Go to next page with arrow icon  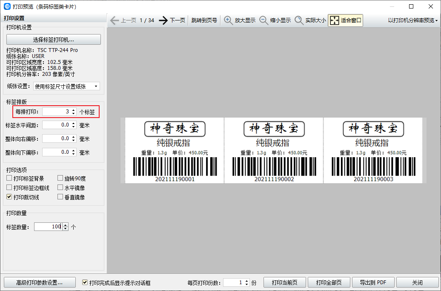[x=163, y=20]
